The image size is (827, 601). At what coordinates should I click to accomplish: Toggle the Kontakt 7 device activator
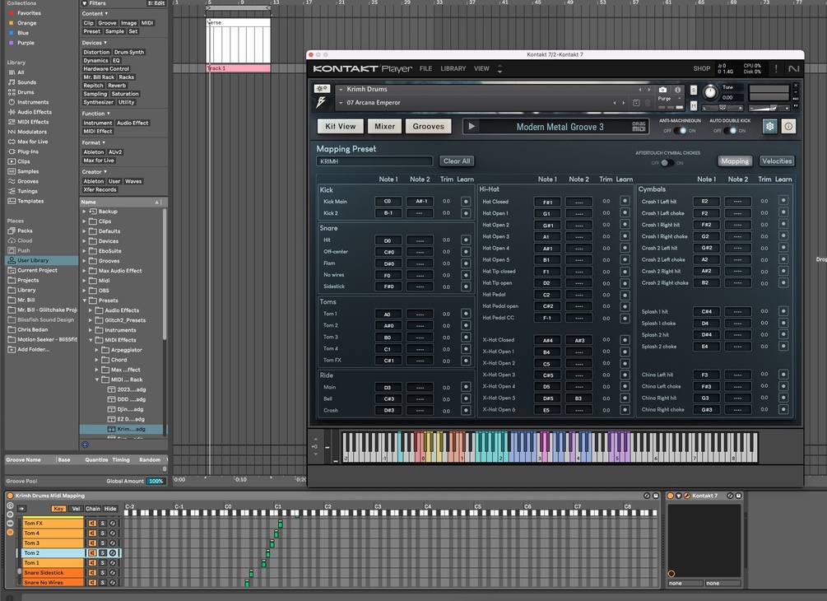click(x=671, y=496)
